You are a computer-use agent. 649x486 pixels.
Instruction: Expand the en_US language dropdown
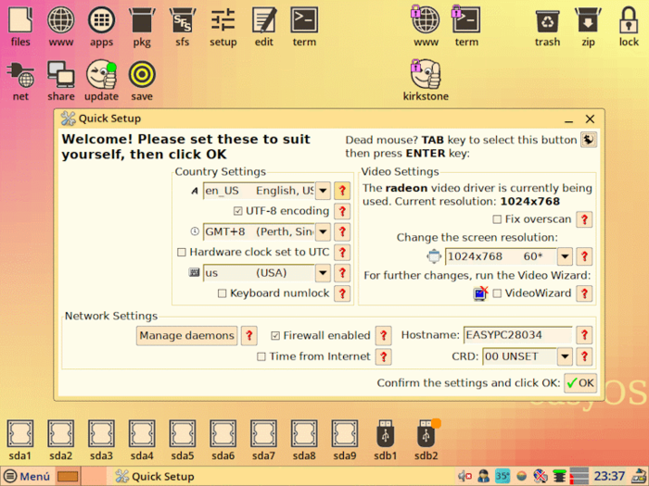[323, 191]
